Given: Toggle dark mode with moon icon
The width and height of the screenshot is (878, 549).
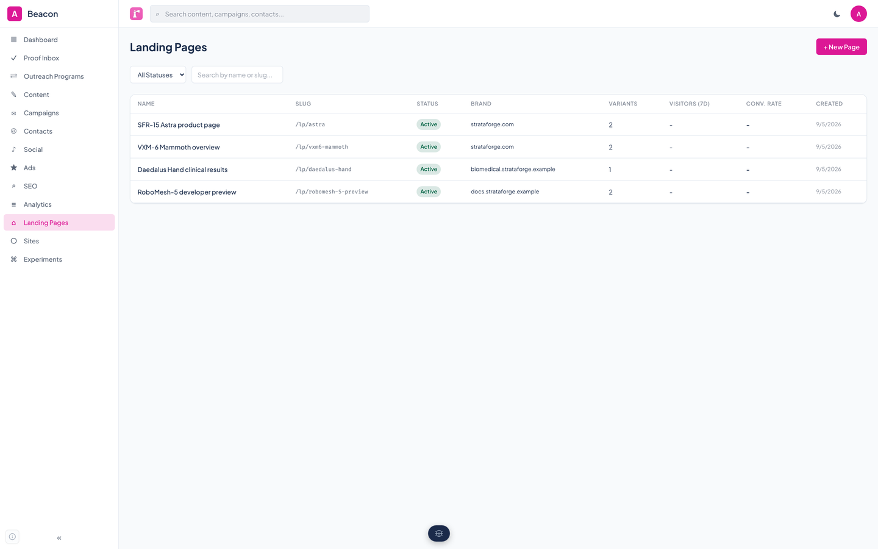Looking at the screenshot, I should pyautogui.click(x=837, y=14).
